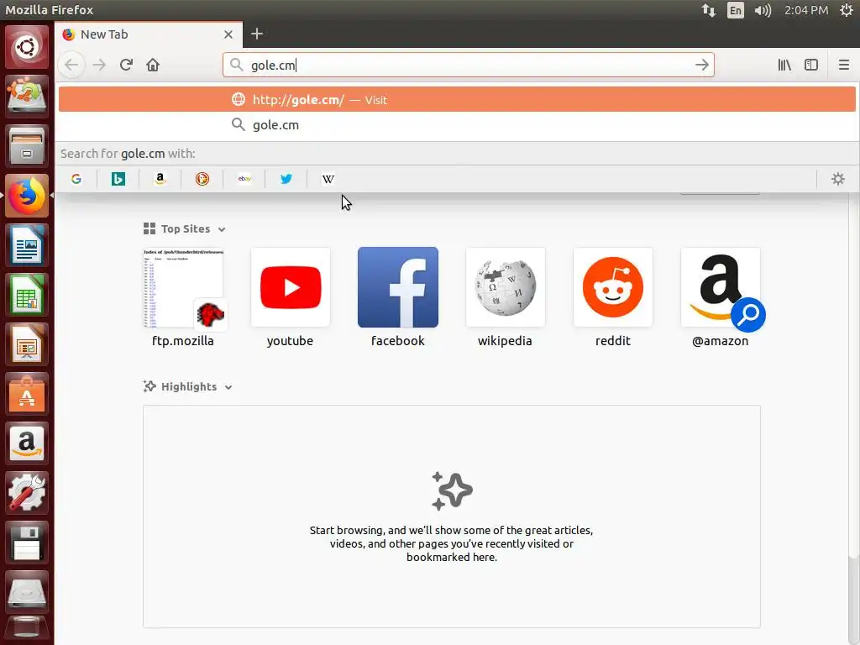860x645 pixels.
Task: Search gole.cm with Google
Action: [76, 179]
